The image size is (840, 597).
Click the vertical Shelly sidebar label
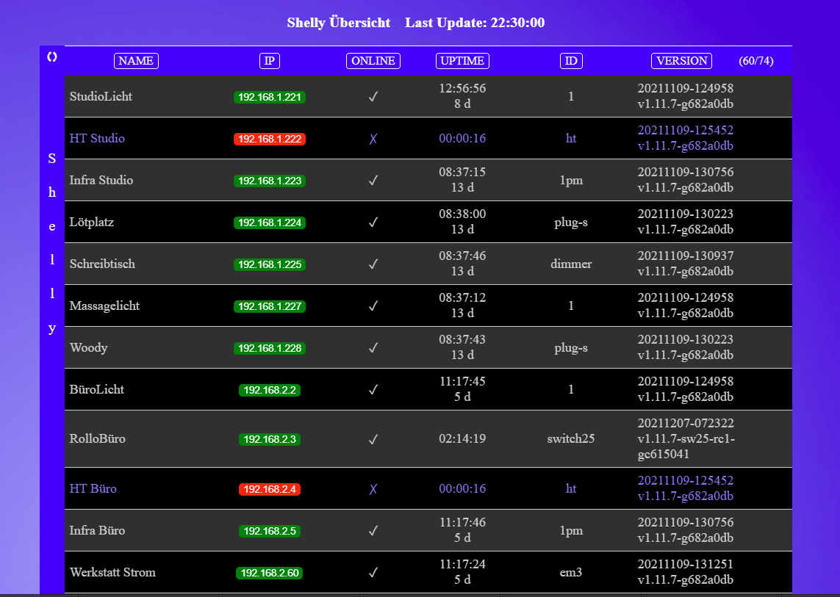pyautogui.click(x=51, y=243)
